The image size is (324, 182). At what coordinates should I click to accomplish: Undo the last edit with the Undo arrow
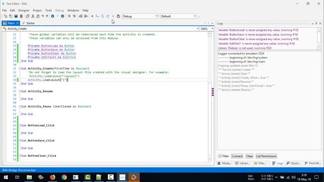tap(43, 16)
